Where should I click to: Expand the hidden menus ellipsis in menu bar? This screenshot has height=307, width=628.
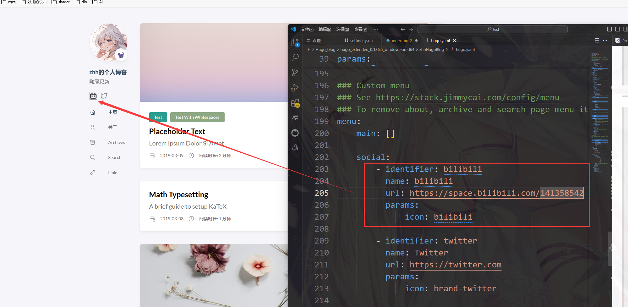click(x=376, y=29)
